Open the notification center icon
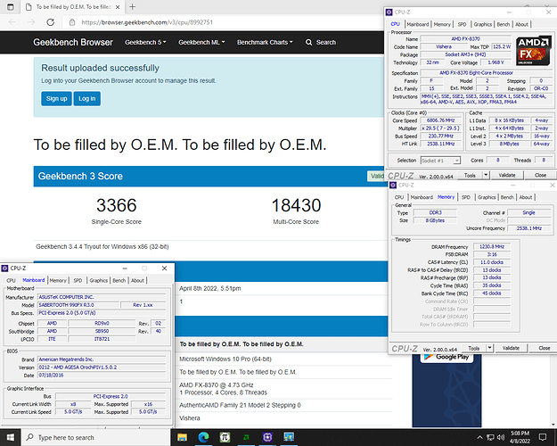The width and height of the screenshot is (557, 446). (543, 437)
